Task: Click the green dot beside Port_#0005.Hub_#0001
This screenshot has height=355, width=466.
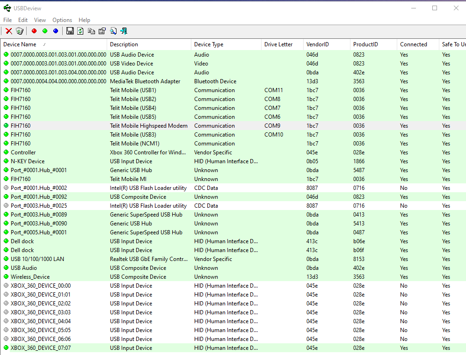Action: tap(6, 232)
